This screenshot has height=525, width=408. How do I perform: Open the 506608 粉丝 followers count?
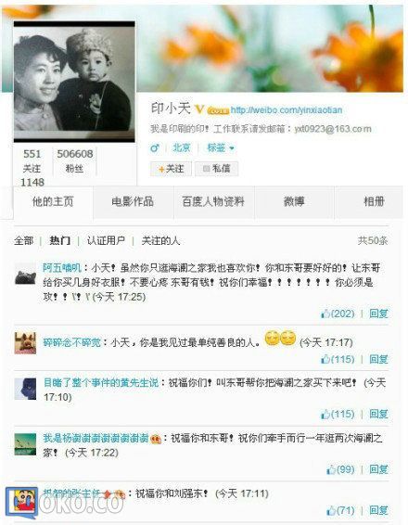(x=74, y=160)
